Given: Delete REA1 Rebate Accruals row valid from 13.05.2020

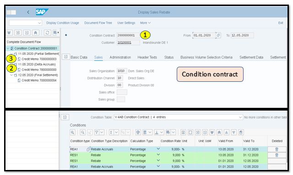Looking at the screenshot, I should [x=277, y=149].
